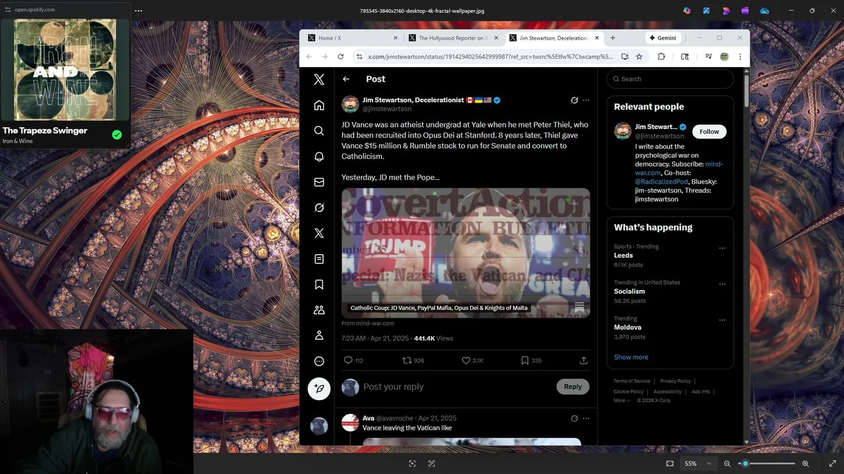Open Bookmarks icon in X sidebar
This screenshot has width=844, height=474.
(319, 284)
